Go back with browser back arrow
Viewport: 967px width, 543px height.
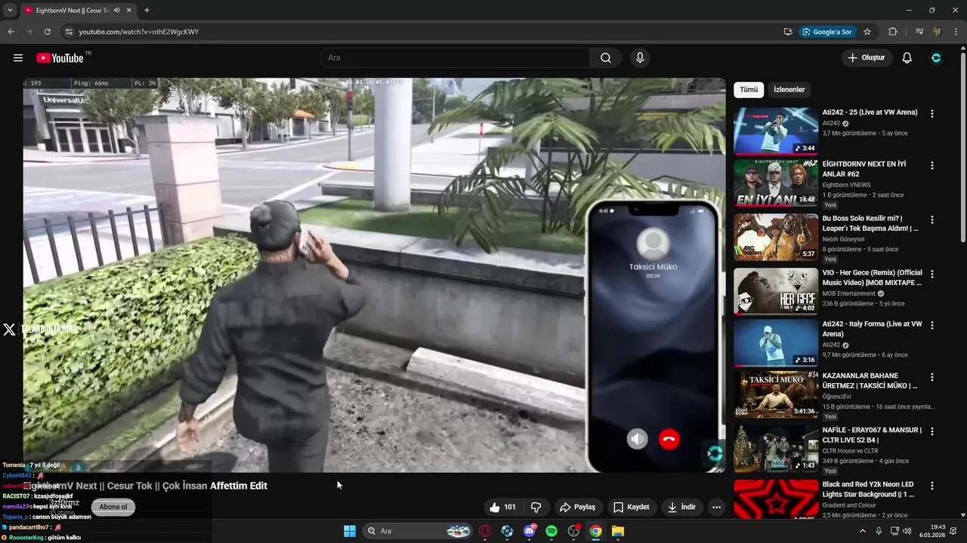[x=11, y=32]
